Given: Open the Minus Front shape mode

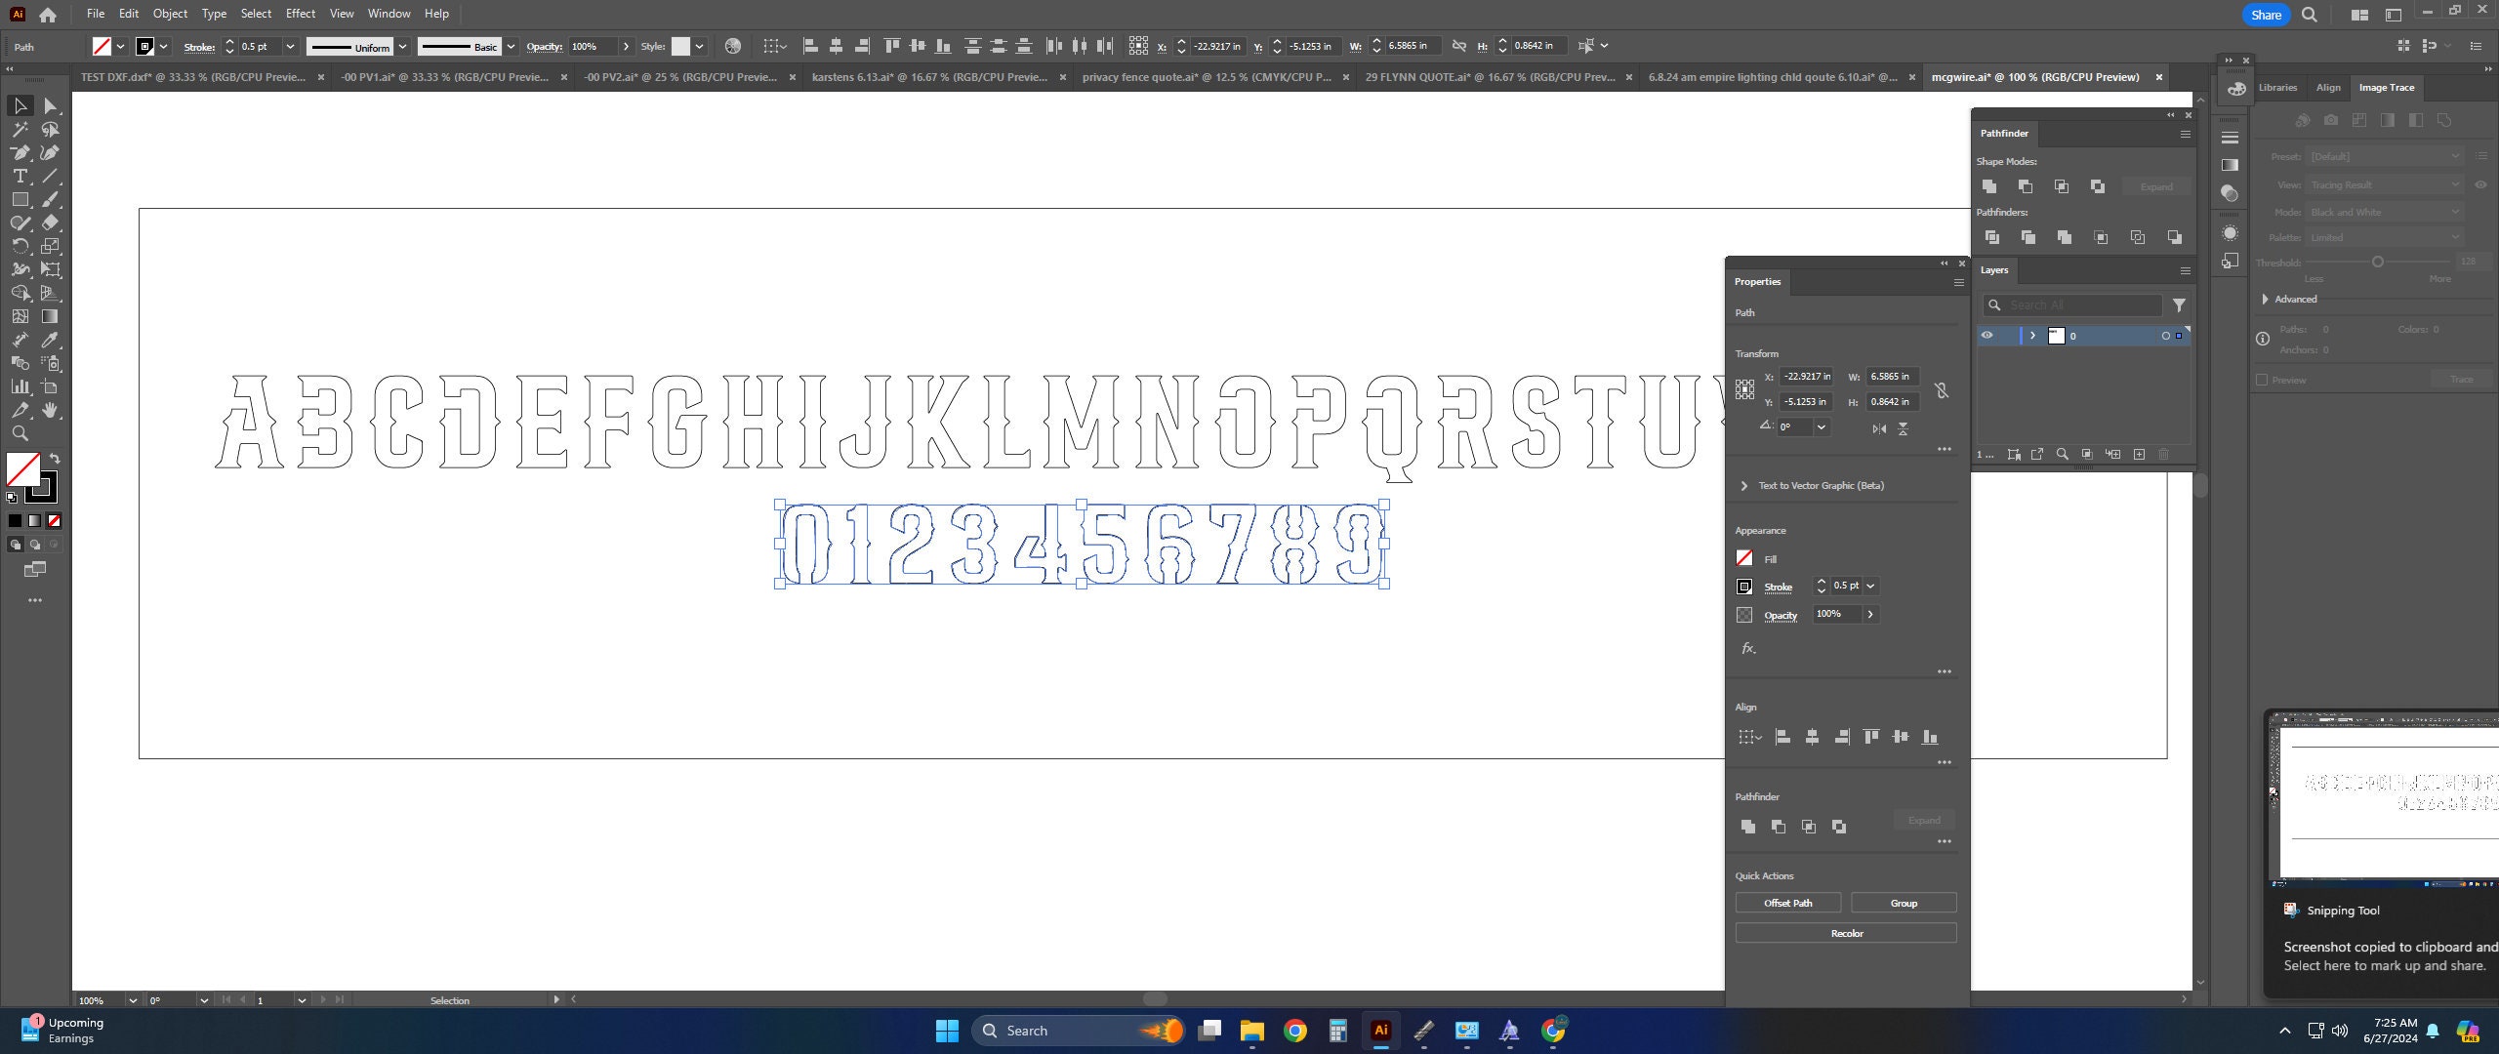Looking at the screenshot, I should point(2028,186).
